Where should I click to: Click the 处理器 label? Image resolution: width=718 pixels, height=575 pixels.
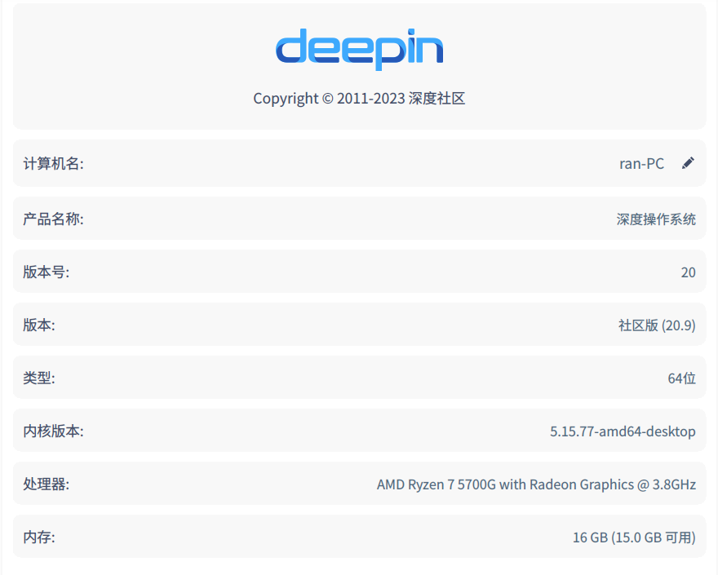click(47, 484)
